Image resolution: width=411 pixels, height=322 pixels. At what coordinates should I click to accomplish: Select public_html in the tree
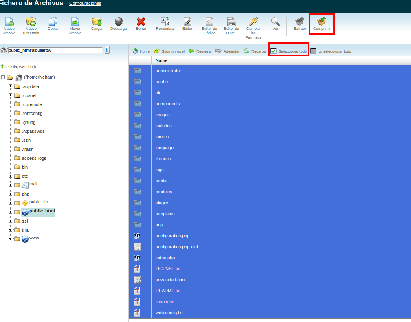(42, 211)
